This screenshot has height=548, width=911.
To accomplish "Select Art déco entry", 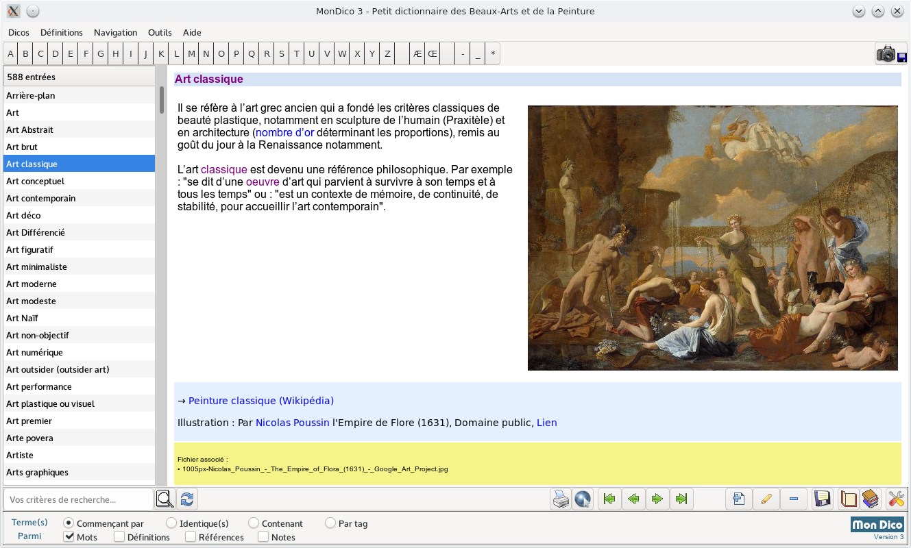I will 80,215.
